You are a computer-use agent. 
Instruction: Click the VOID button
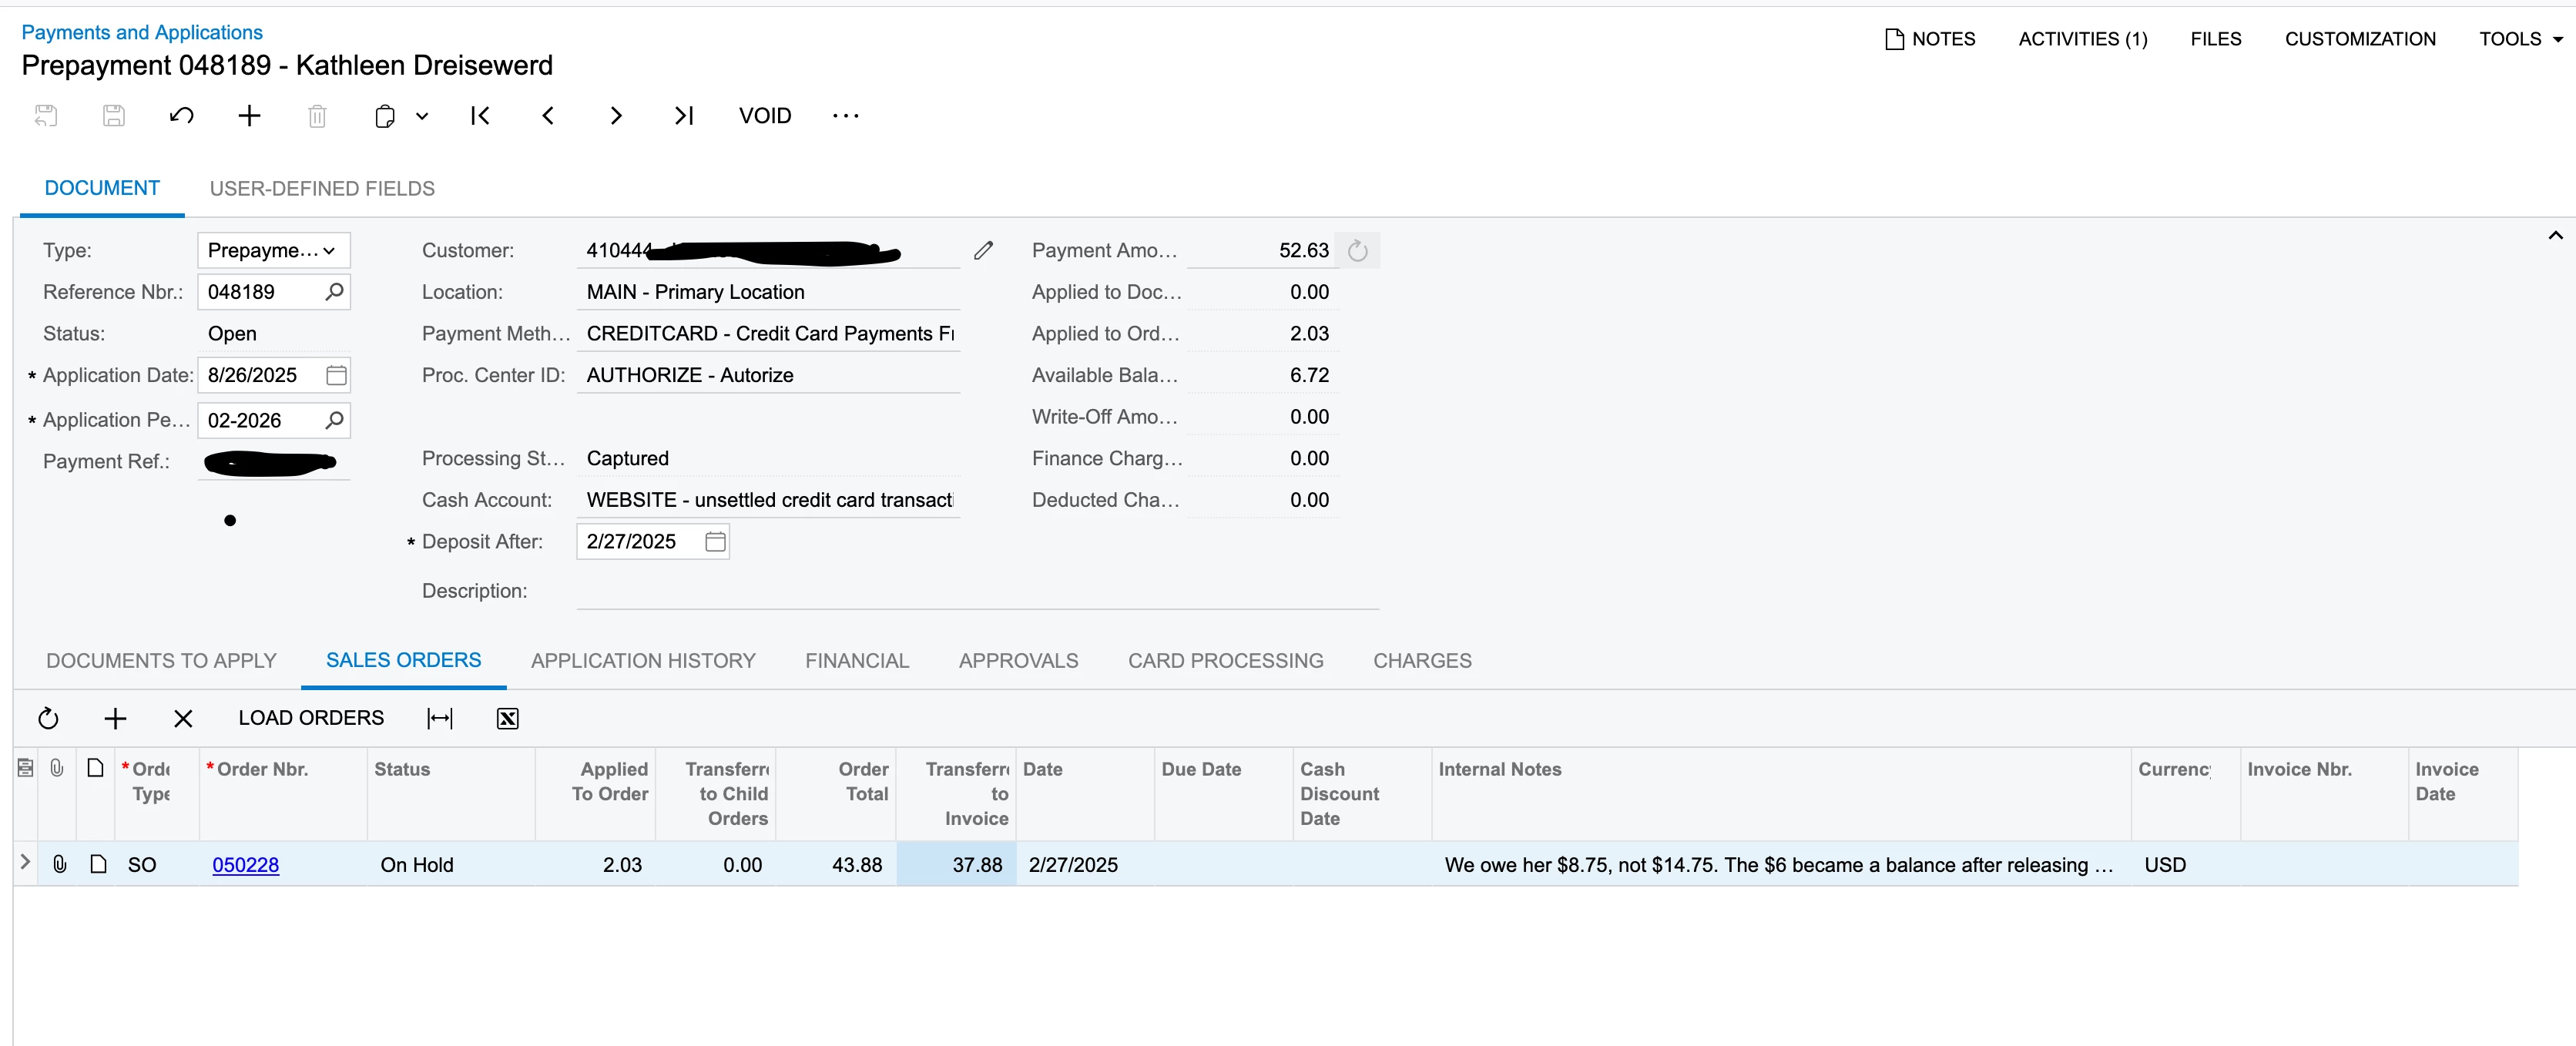pos(764,116)
